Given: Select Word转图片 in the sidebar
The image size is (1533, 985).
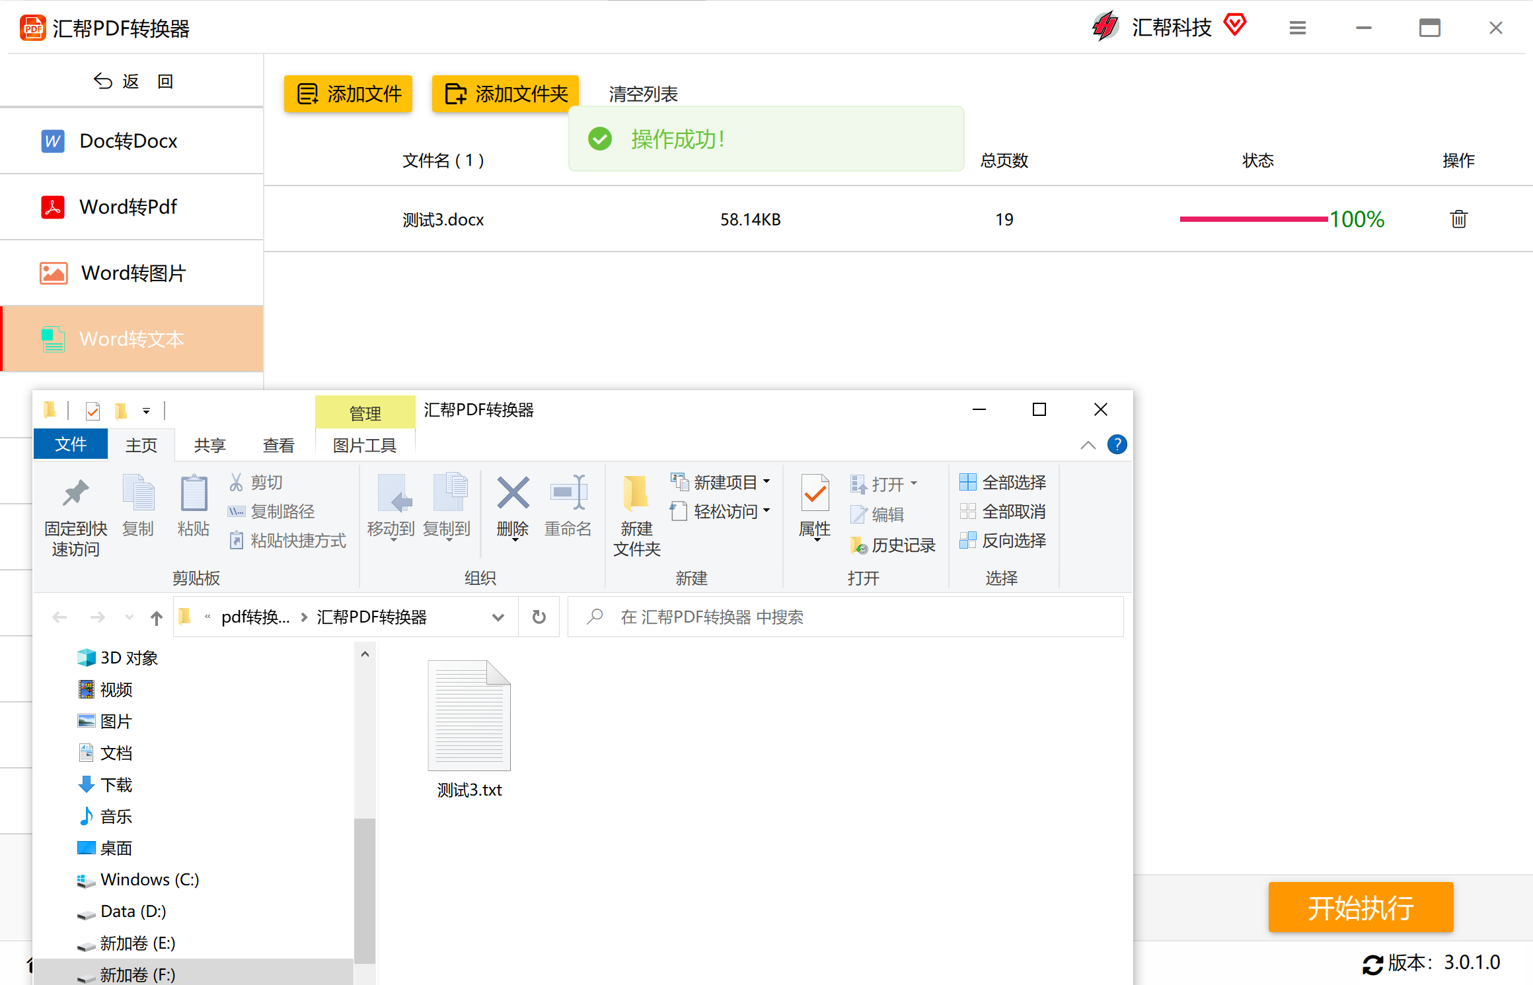Looking at the screenshot, I should click(131, 273).
